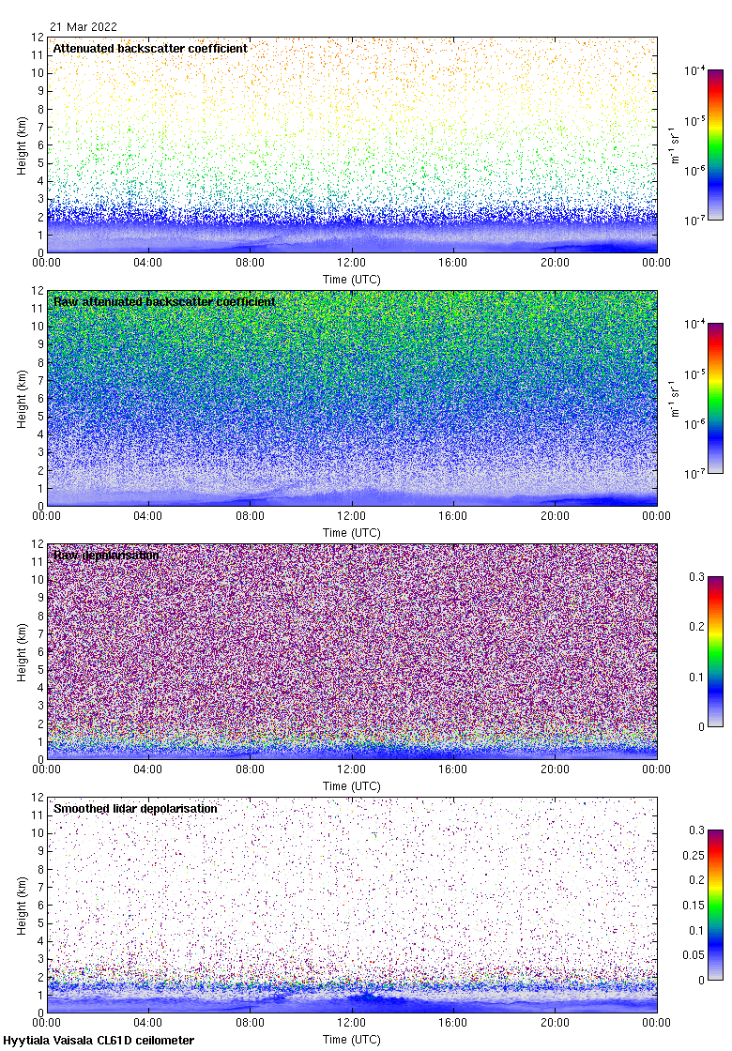Click the Attenuated backscatter coefficient plot colorbar
Viewport: 732px width, 1051px height.
pyautogui.click(x=715, y=145)
